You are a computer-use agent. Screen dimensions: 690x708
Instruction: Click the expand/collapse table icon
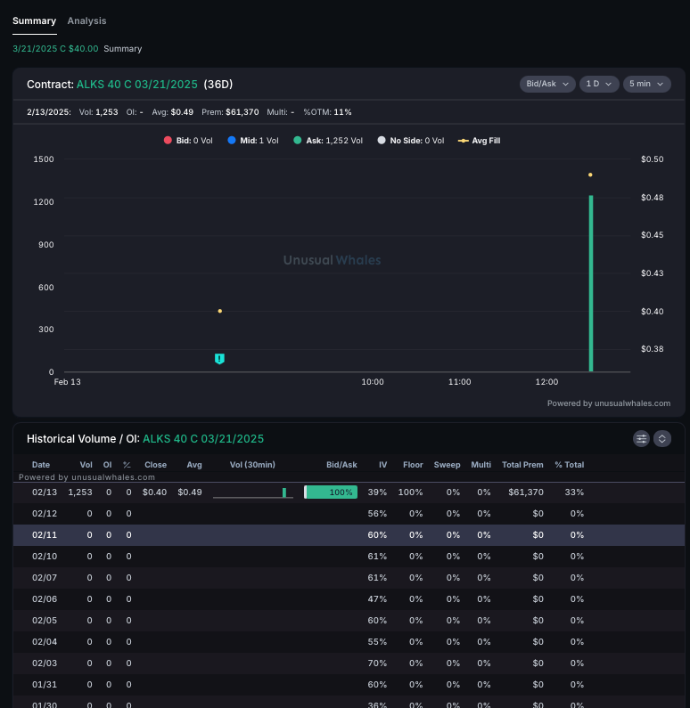point(662,438)
